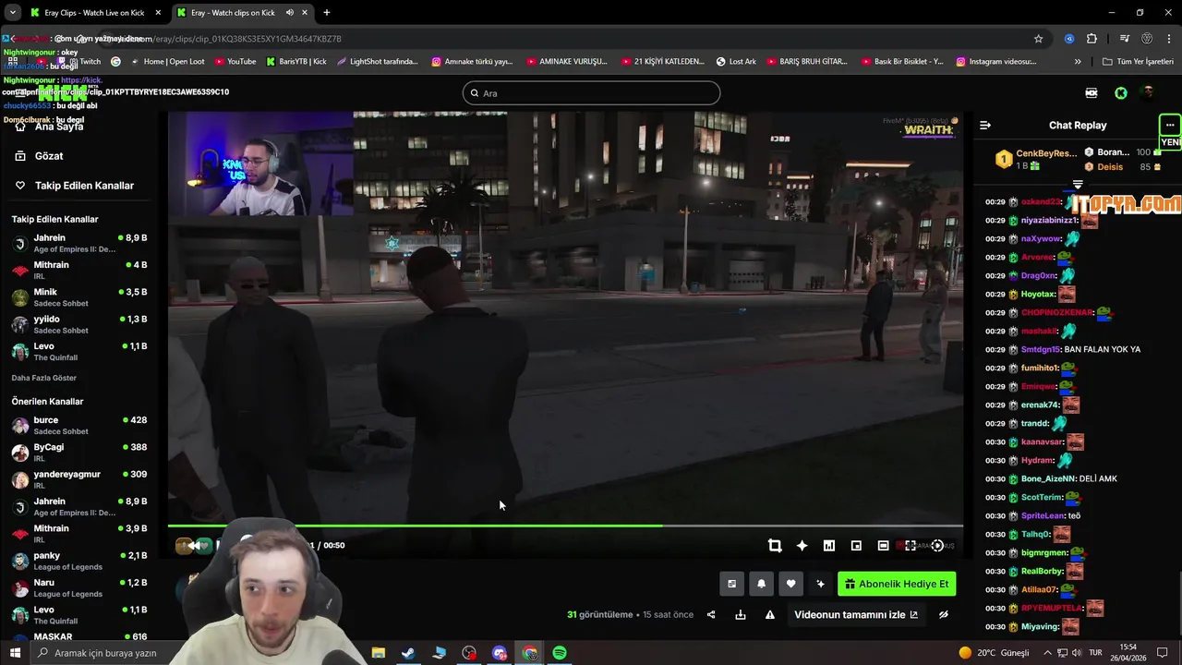Enable picture-in-picture mode icon
Screen dimensions: 1182x665
point(856,546)
